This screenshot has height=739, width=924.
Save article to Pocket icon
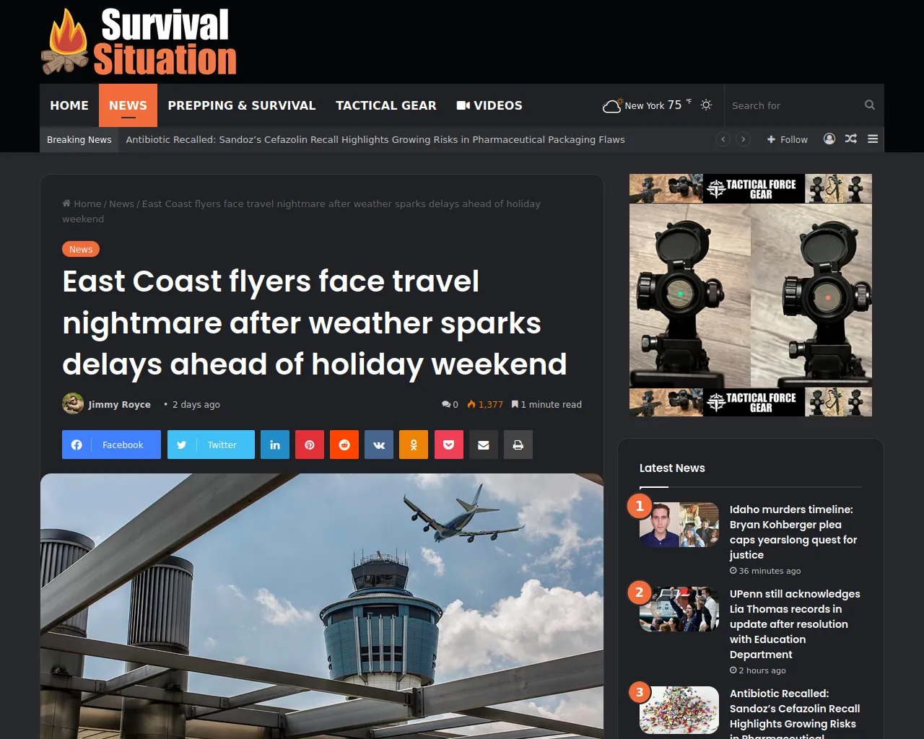(x=448, y=445)
